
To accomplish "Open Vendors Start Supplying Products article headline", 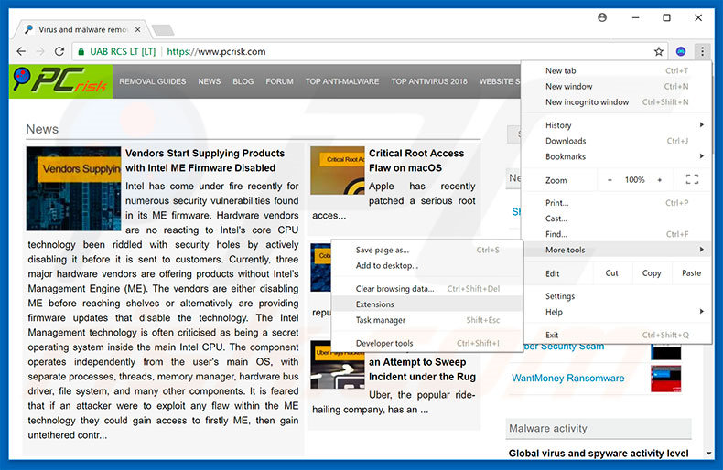I will pos(205,160).
